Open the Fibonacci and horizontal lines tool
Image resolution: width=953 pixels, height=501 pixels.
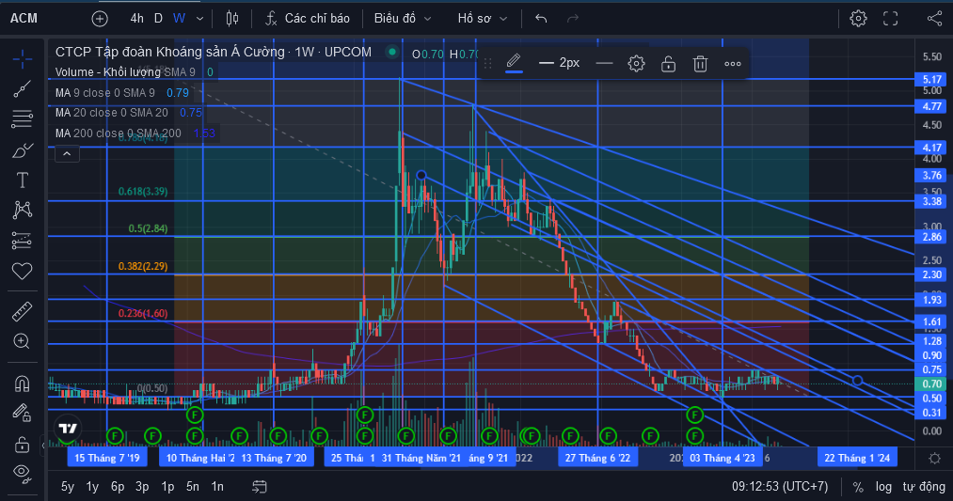coord(22,119)
